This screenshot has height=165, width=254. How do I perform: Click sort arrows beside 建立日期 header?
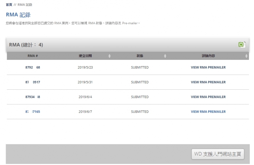109,56
